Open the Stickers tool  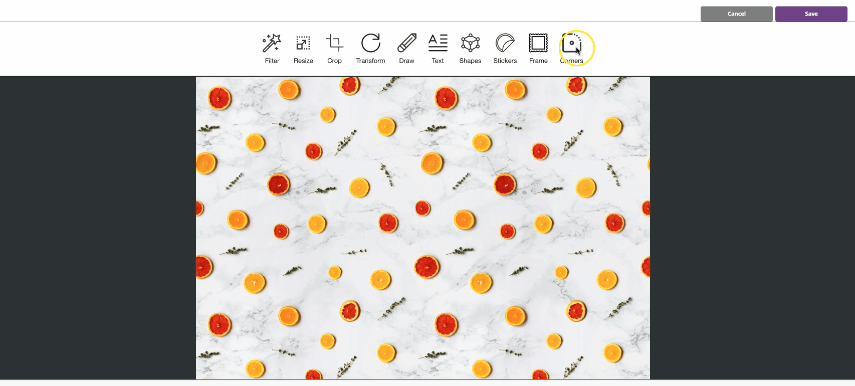pyautogui.click(x=505, y=48)
